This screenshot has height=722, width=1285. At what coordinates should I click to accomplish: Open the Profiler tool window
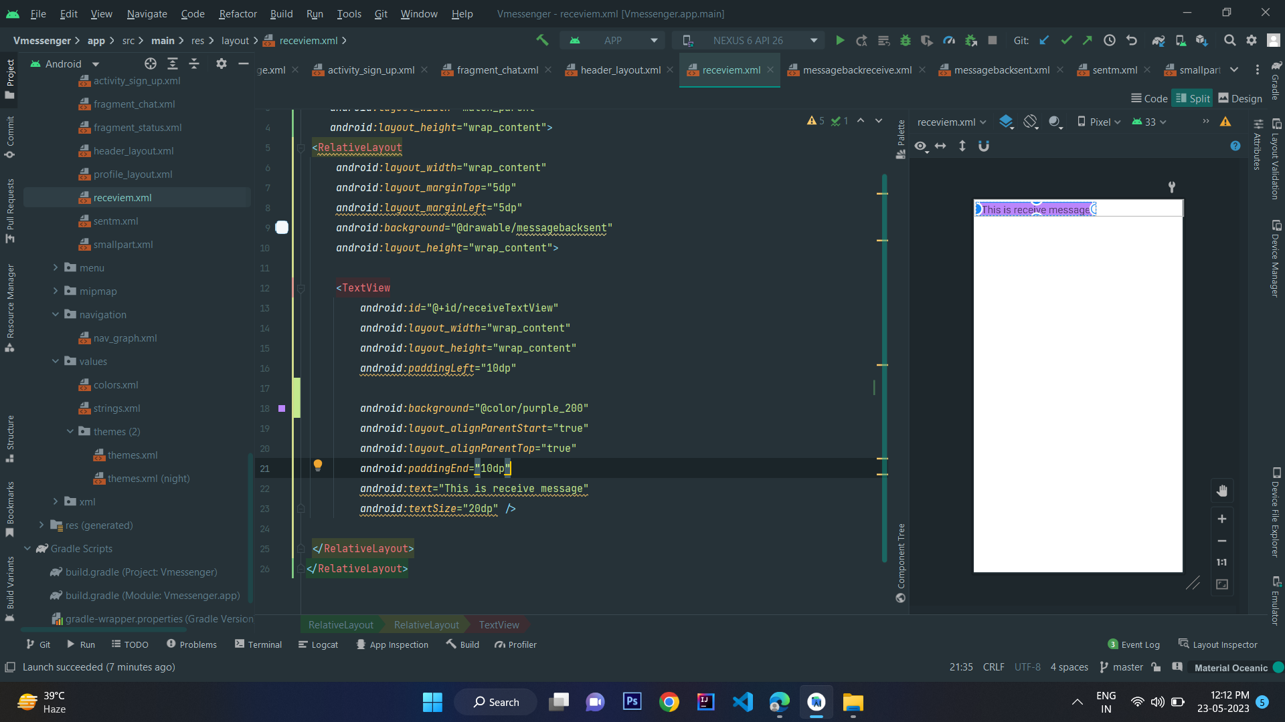click(x=515, y=644)
